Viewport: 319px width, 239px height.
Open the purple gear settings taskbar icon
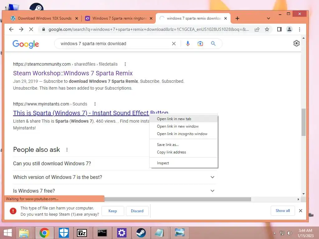(122, 233)
